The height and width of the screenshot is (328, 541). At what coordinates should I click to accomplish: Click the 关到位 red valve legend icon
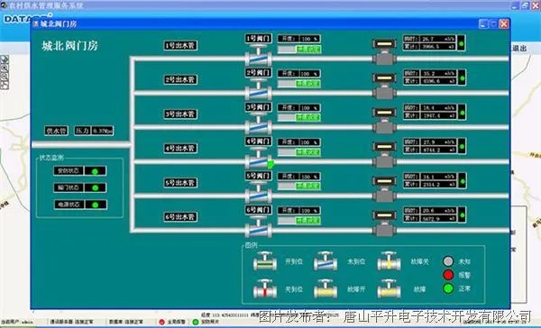(x=264, y=289)
